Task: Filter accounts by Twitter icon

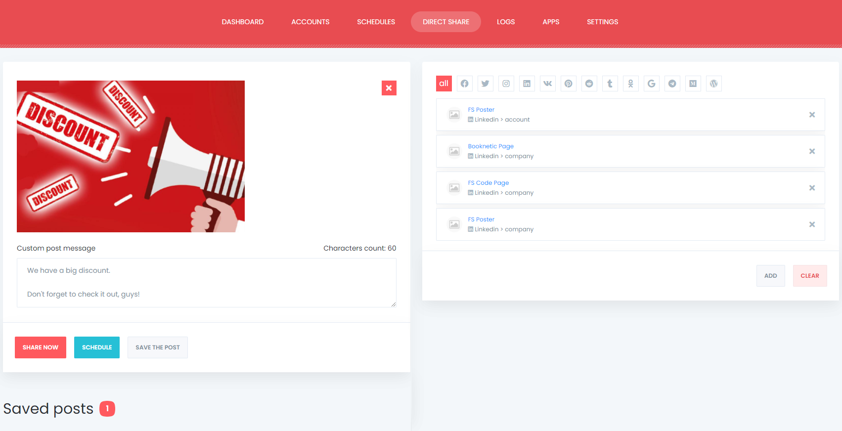Action: point(485,84)
